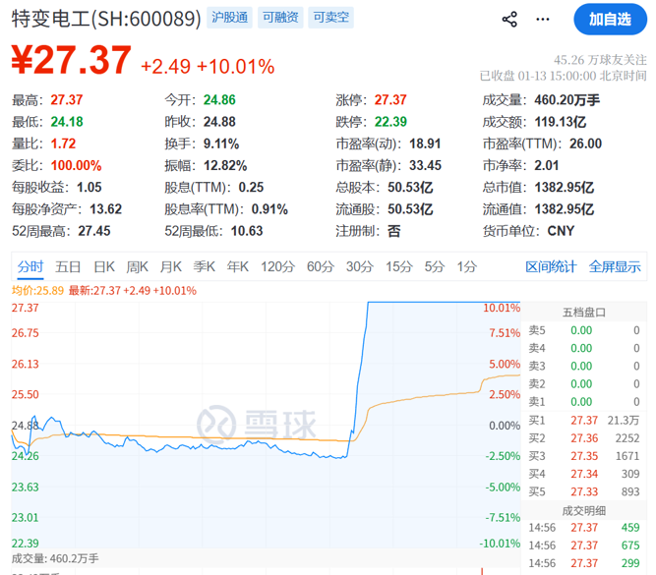Switch to the 日K chart tab
Image resolution: width=656 pixels, height=575 pixels.
coord(104,266)
